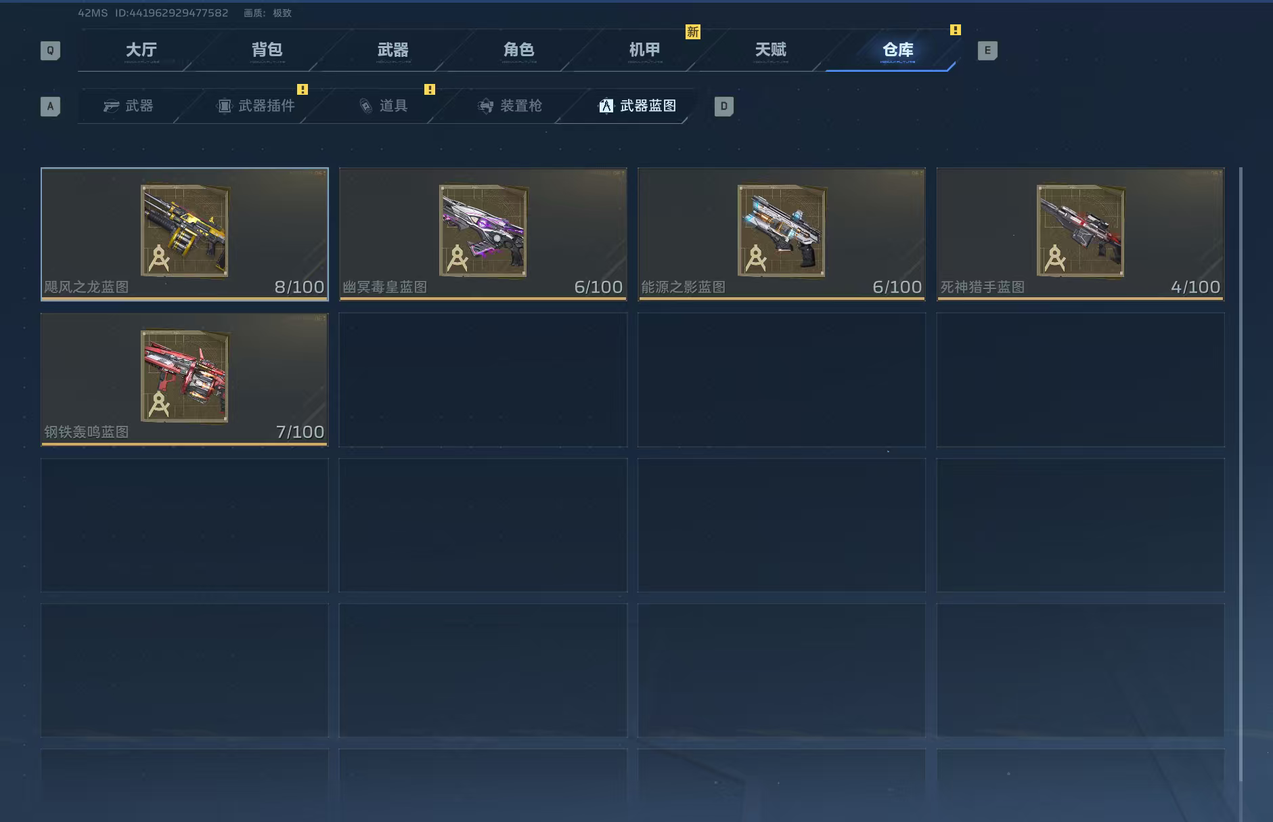
Task: Switch to the 大厅 lobby tab
Action: pyautogui.click(x=141, y=50)
